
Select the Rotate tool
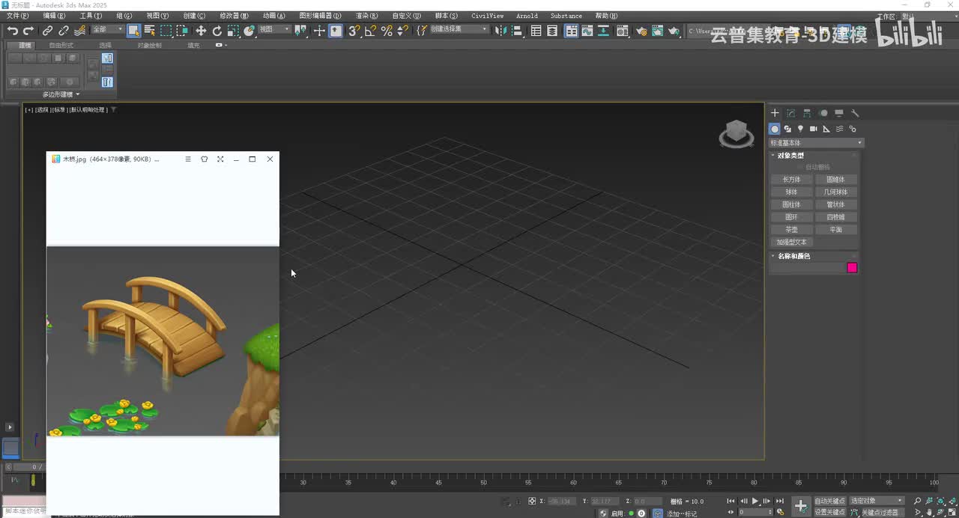coord(217,31)
